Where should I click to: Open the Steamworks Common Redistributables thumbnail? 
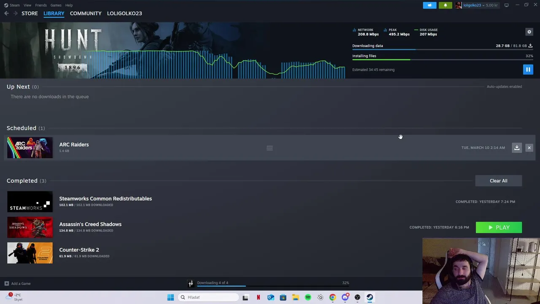30,202
